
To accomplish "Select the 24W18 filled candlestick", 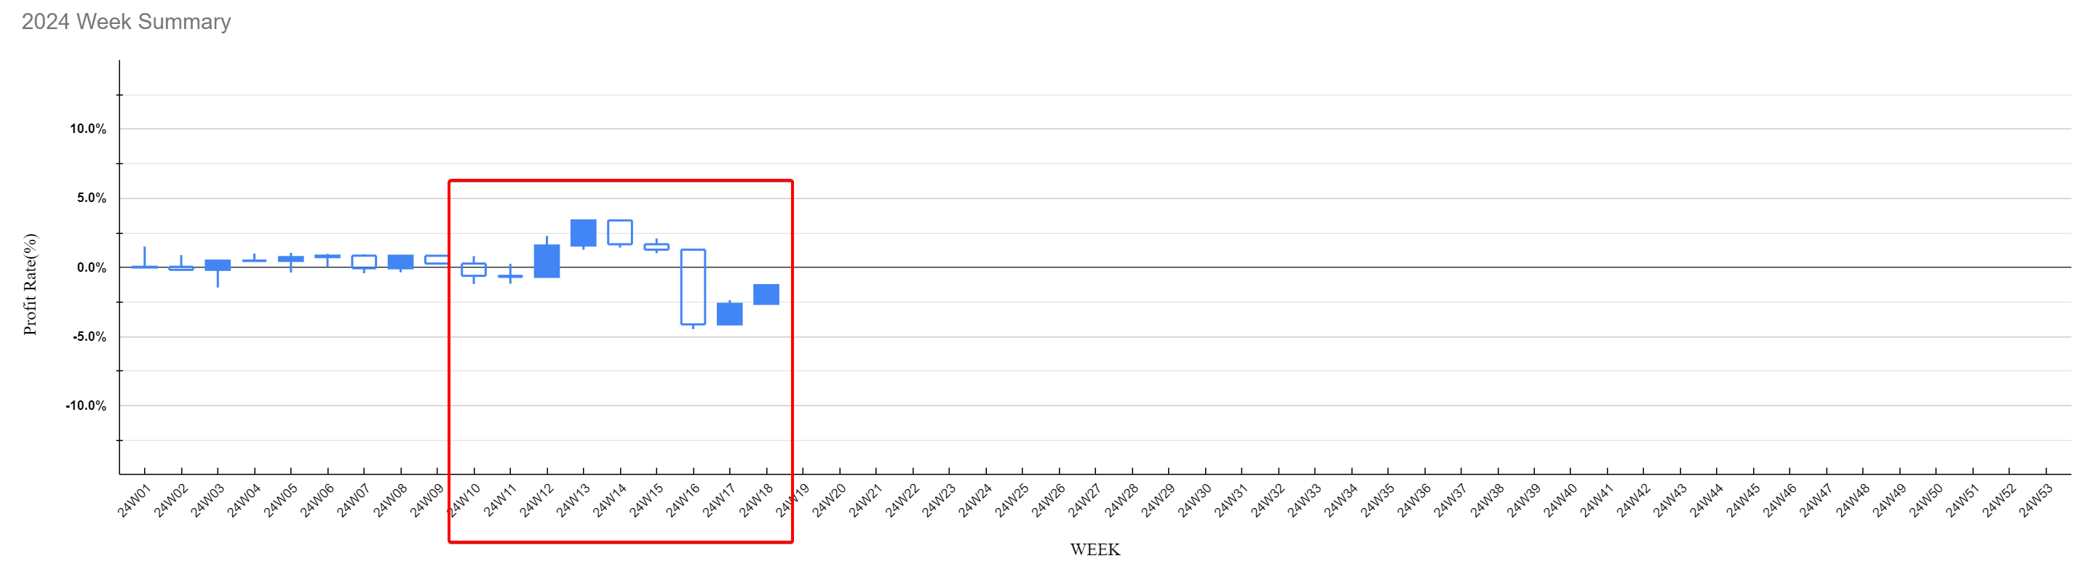I will point(766,294).
